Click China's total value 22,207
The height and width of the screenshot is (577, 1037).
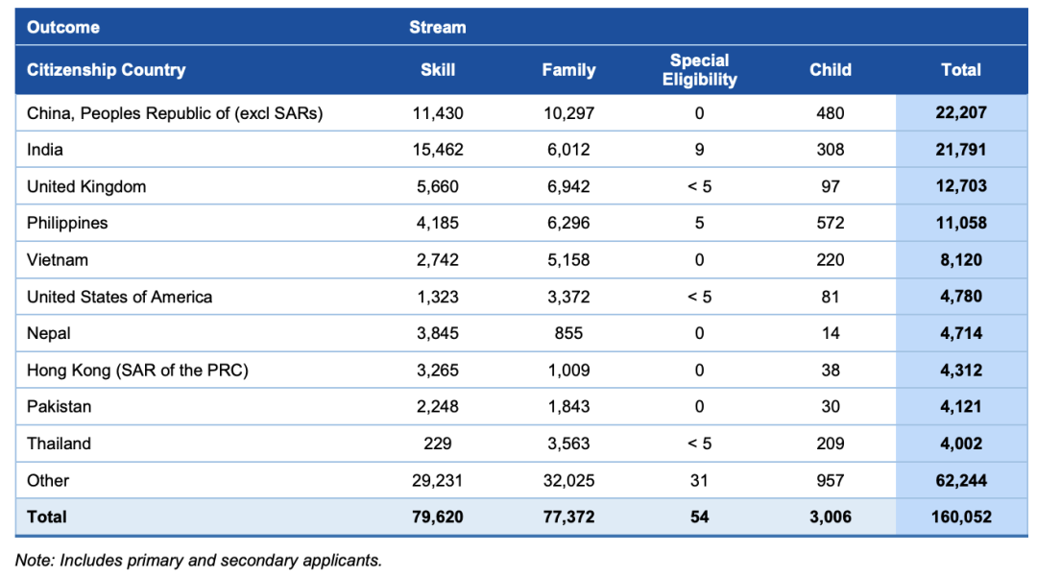click(960, 113)
